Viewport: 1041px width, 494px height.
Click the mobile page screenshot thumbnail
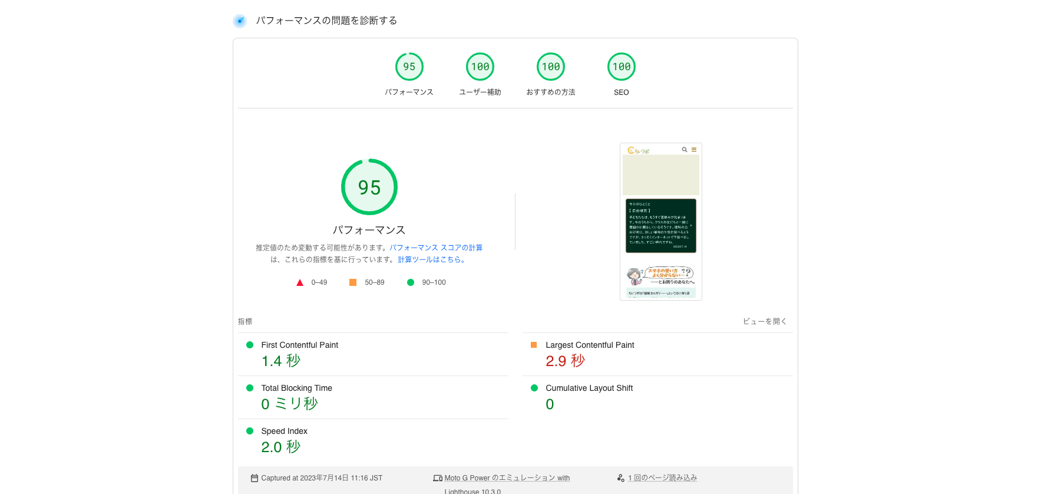pos(660,222)
